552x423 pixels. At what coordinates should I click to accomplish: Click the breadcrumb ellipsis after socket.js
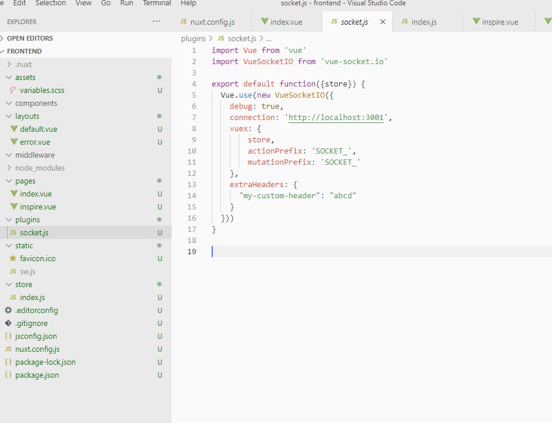tap(269, 39)
